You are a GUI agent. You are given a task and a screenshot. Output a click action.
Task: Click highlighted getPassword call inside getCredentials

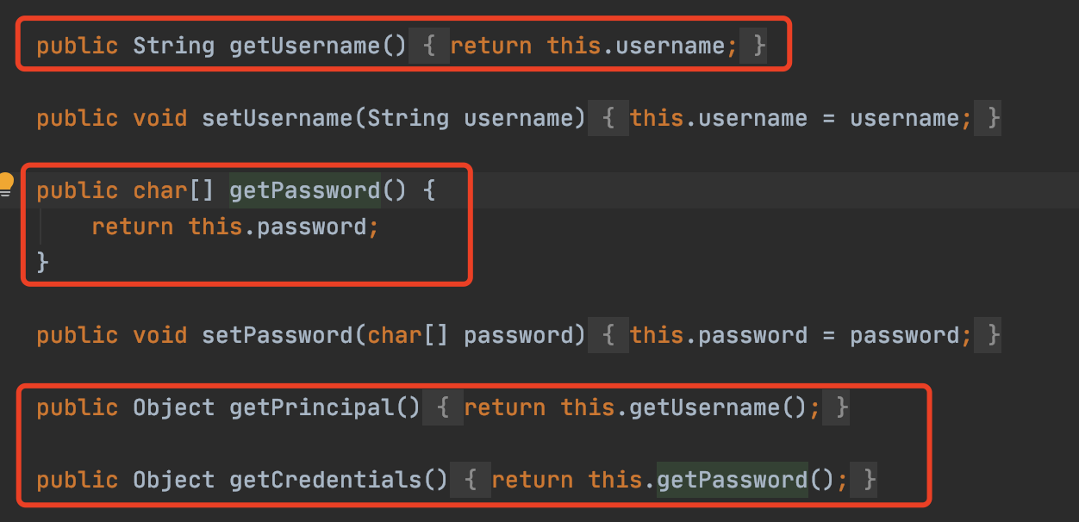point(732,480)
